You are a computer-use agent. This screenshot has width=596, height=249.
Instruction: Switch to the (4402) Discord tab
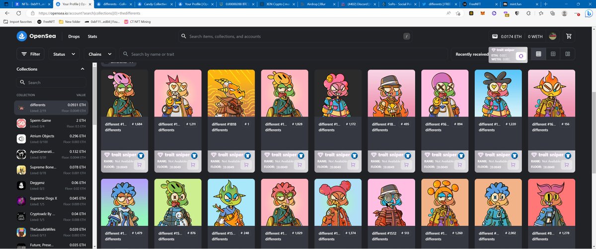pyautogui.click(x=358, y=3)
